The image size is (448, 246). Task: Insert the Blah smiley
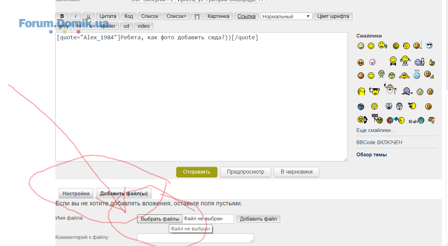[416, 120]
